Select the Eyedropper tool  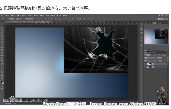pos(2,39)
